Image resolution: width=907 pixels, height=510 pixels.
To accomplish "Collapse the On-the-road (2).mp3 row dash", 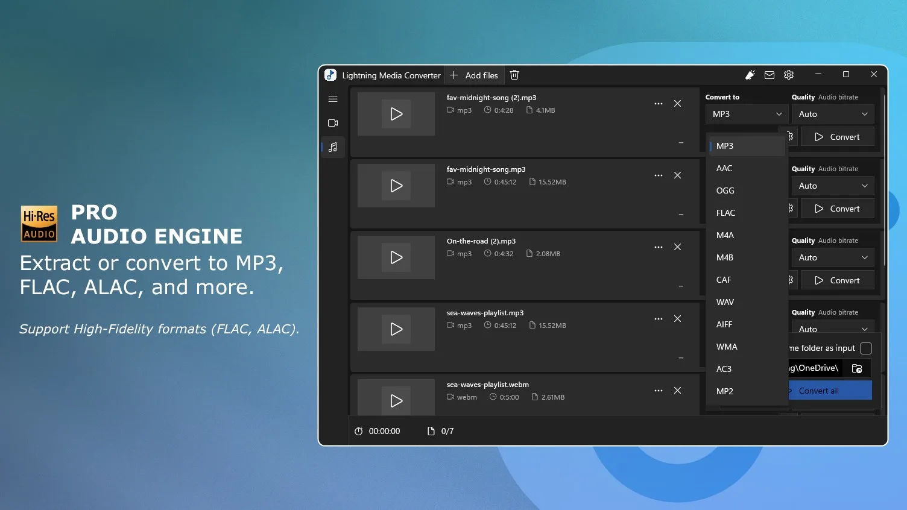I will (x=681, y=286).
